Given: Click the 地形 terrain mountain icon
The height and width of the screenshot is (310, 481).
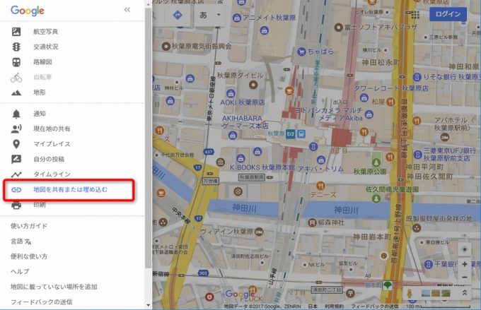Looking at the screenshot, I should (x=16, y=93).
